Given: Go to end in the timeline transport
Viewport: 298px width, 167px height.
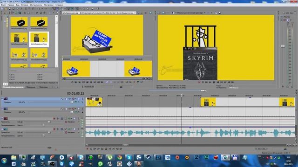Looking at the screenshot, I should click(x=114, y=149).
